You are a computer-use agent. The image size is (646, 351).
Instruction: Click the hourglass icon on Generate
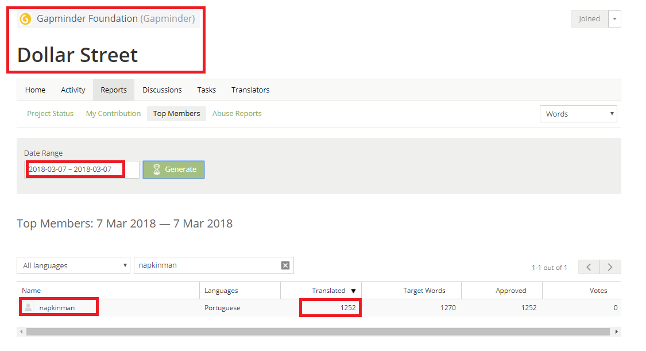click(157, 169)
